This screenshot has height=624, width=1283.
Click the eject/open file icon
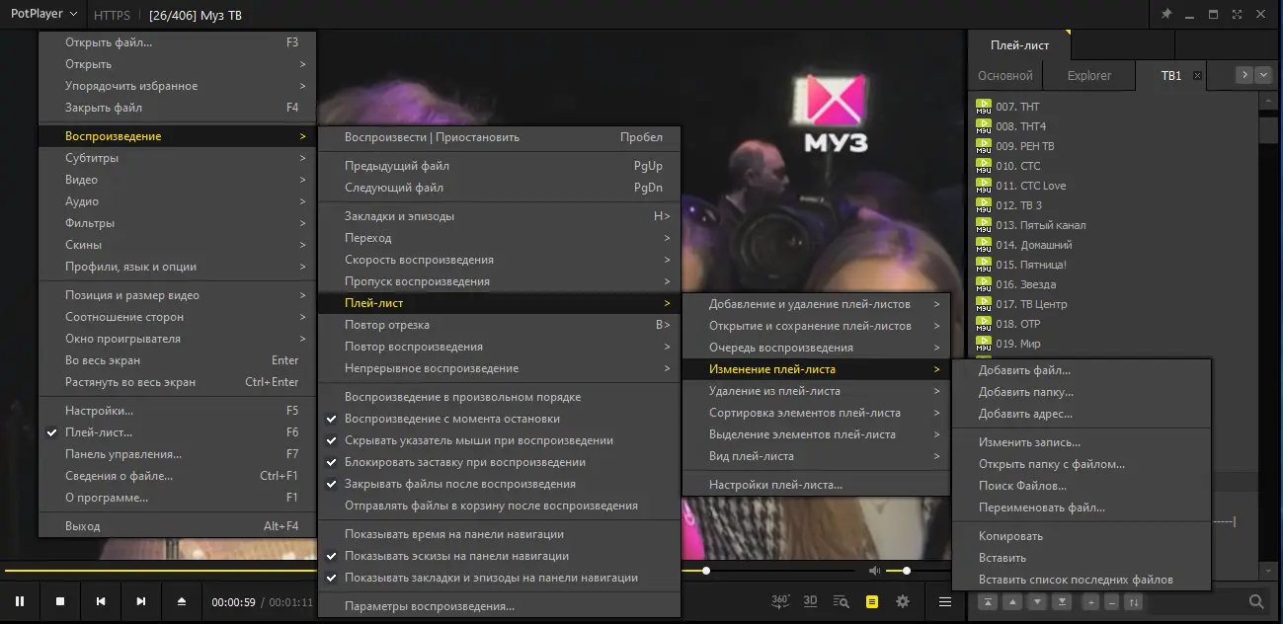click(182, 600)
